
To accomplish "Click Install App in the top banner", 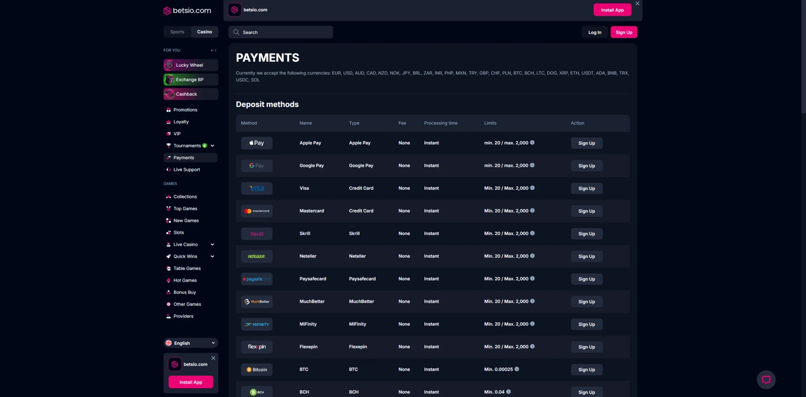I will [612, 10].
